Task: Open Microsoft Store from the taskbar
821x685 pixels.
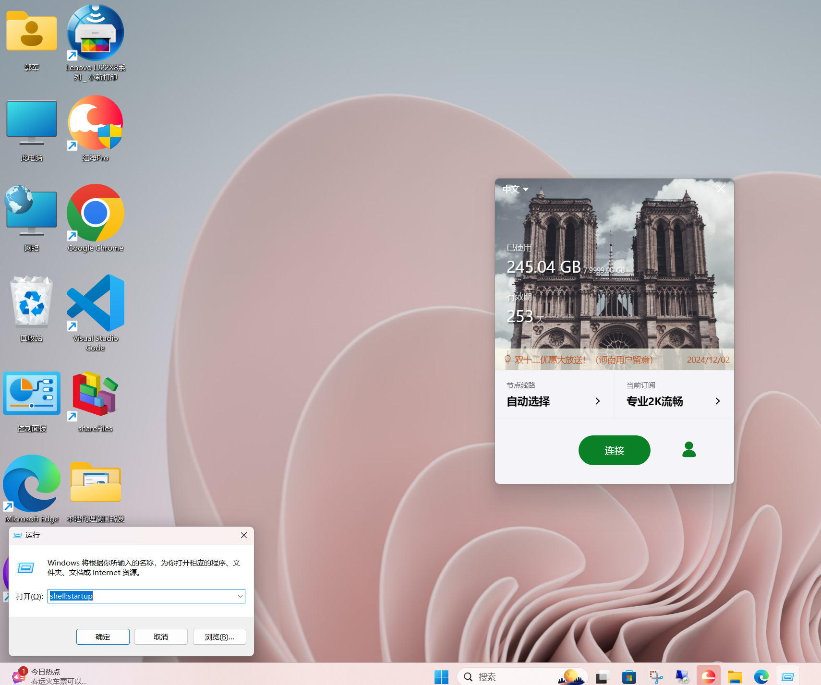Action: tap(628, 677)
